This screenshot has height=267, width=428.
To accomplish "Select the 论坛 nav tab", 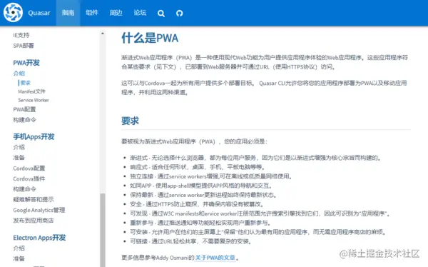I will click(x=140, y=13).
